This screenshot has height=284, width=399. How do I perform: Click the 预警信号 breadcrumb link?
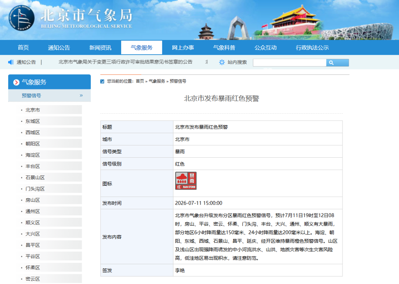178,81
